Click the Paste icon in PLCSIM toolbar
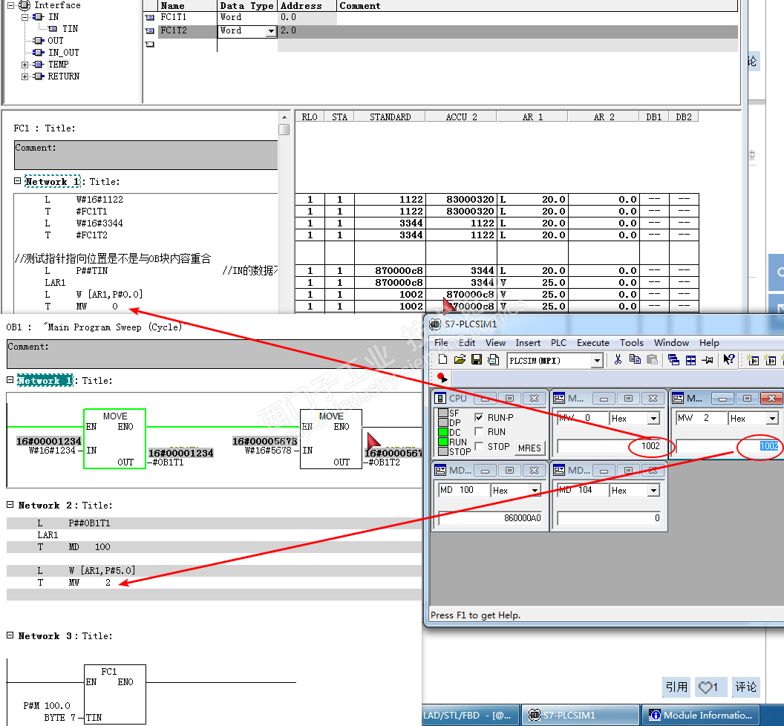 652,359
